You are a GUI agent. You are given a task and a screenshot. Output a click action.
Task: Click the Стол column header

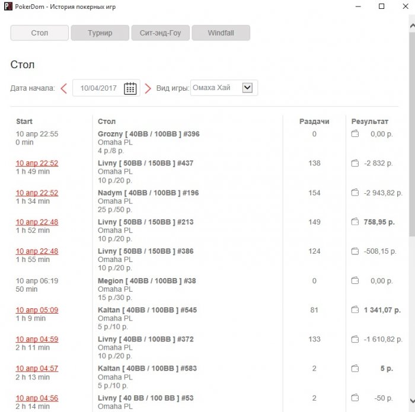coord(107,122)
